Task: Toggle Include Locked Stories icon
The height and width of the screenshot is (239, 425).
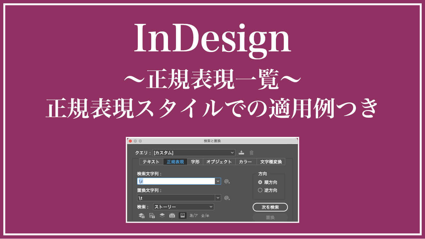Action: (152, 215)
